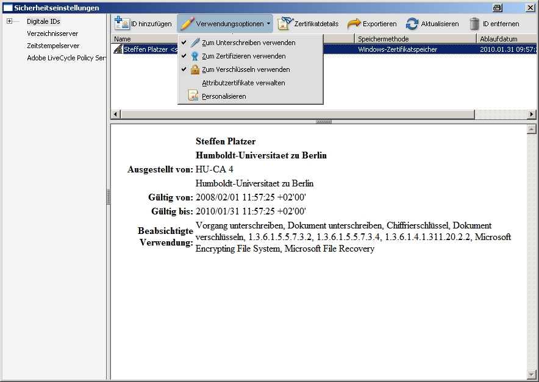The height and width of the screenshot is (382, 539).
Task: Click the Zertifikatdetails toolbar icon
Action: tap(285, 24)
